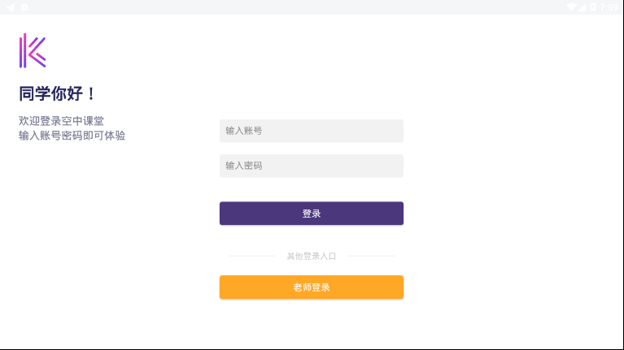This screenshot has width=624, height=350.
Task: Click the 其他登录入口 section label
Action: [x=311, y=256]
